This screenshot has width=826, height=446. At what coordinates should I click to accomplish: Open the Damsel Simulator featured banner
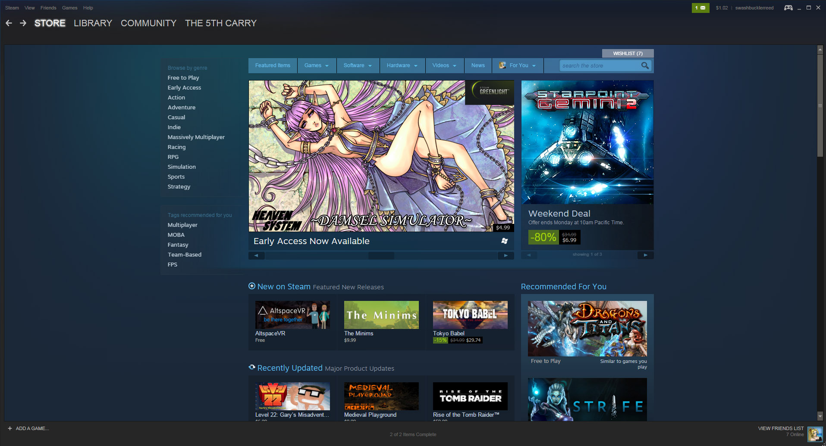tap(381, 156)
